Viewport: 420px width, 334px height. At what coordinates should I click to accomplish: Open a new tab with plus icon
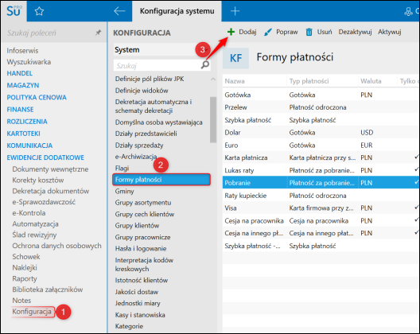[x=235, y=11]
